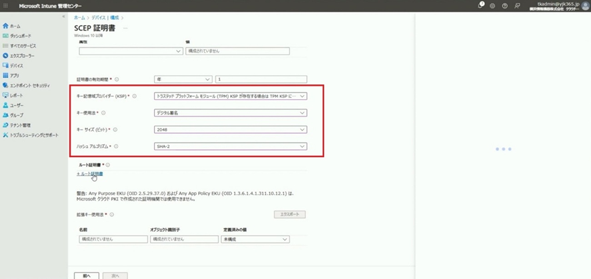Open the feedback icon in header
The width and height of the screenshot is (591, 279).
518,5
